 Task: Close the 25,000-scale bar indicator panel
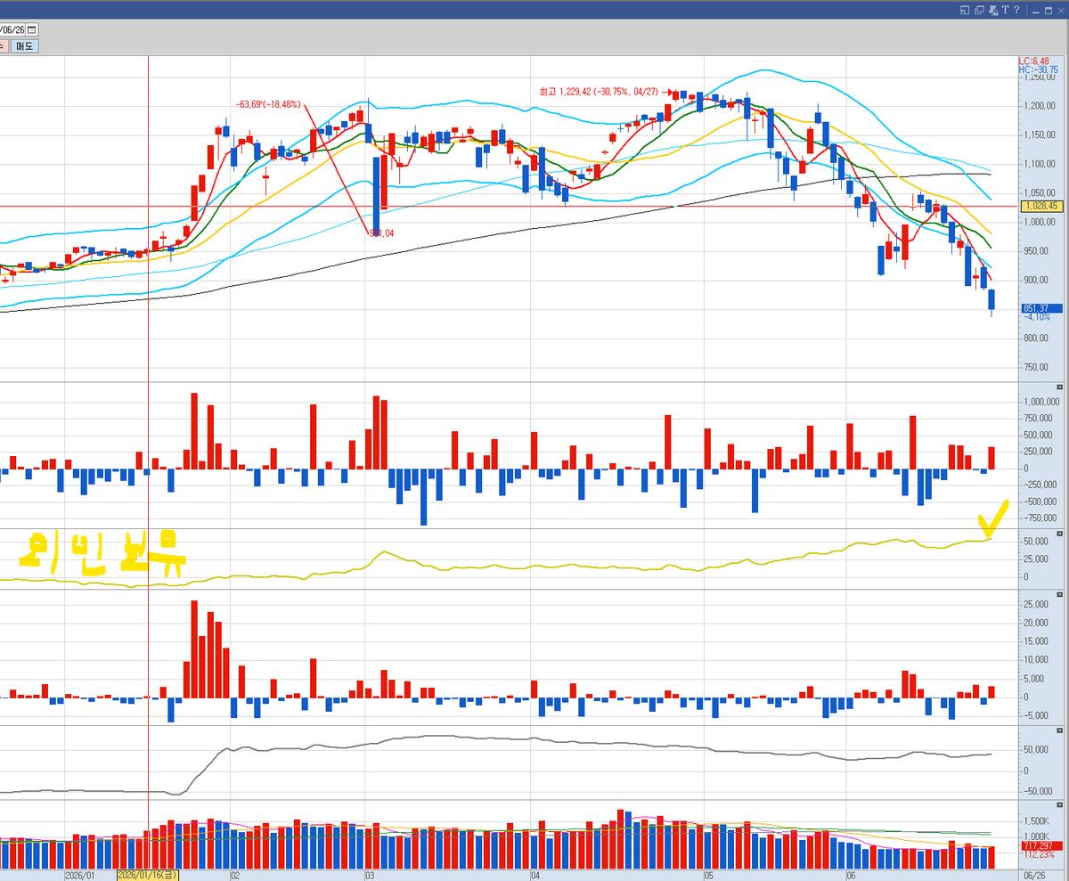1058,593
